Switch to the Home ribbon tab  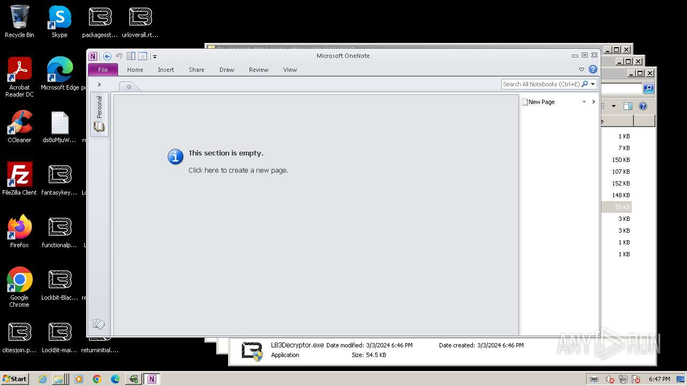coord(135,70)
